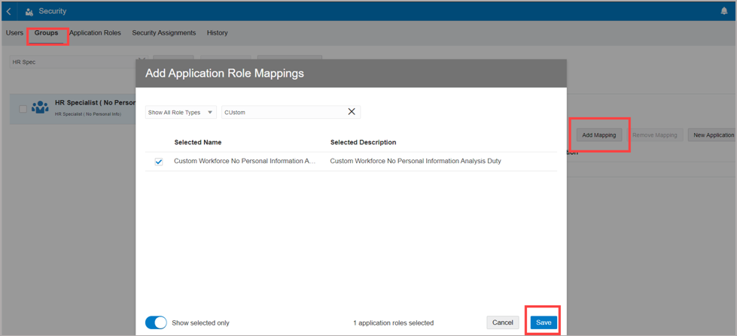Open the notifications bell
This screenshot has width=737, height=336.
pyautogui.click(x=723, y=11)
